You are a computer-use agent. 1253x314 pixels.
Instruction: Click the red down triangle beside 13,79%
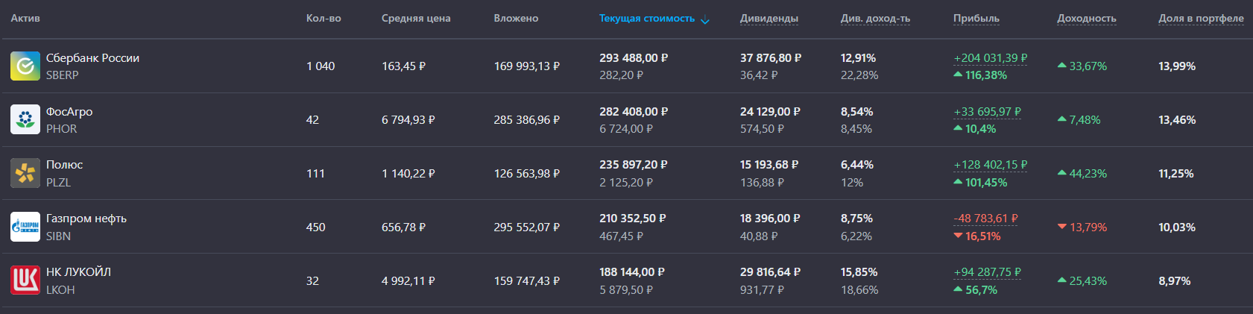coord(1062,227)
